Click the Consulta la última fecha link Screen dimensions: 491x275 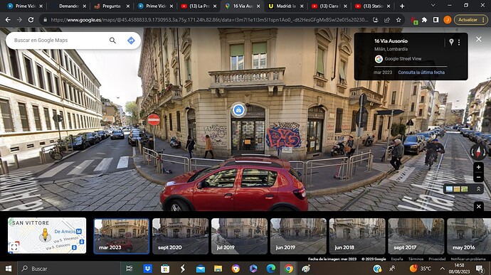(x=421, y=72)
